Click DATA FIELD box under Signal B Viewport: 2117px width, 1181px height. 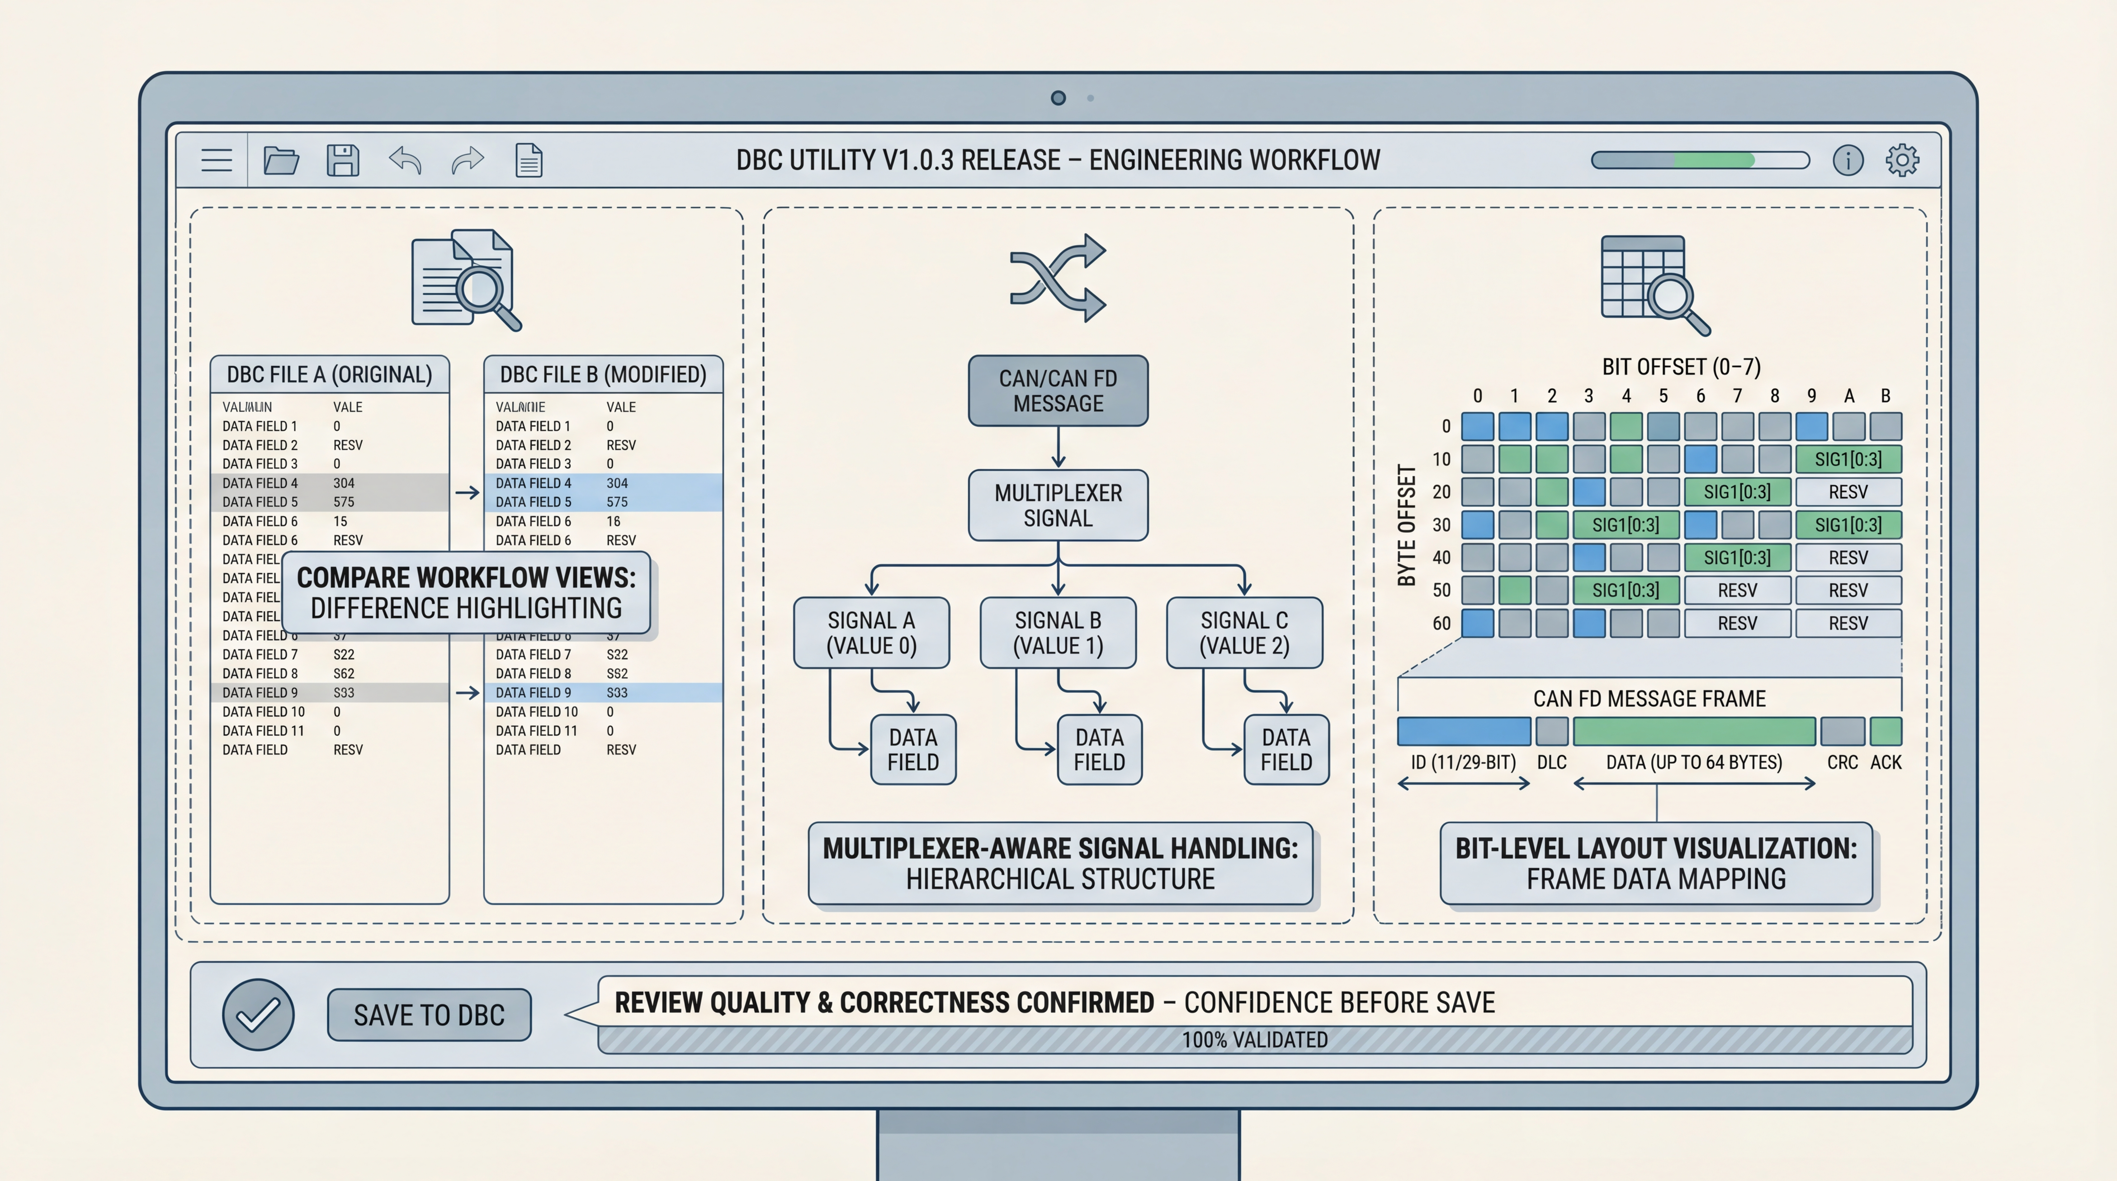coord(1100,750)
